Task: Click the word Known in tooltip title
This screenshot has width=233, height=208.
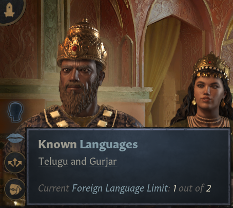Action: click(57, 145)
